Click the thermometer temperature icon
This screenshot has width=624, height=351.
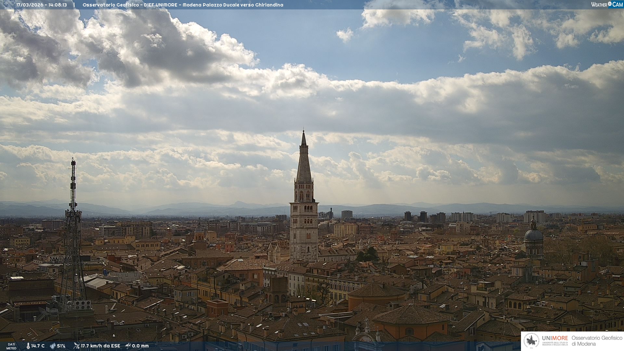tap(28, 346)
